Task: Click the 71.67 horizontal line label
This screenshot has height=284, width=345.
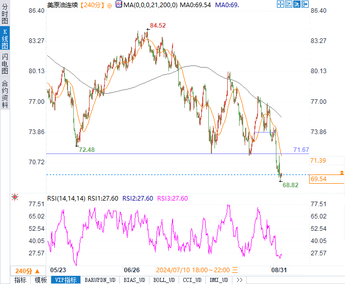Action: point(301,150)
